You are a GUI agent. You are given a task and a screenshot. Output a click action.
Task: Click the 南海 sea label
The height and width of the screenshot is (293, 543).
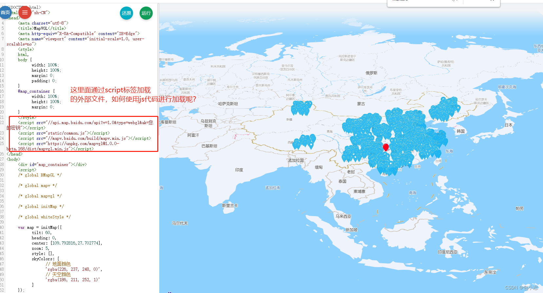[413, 193]
